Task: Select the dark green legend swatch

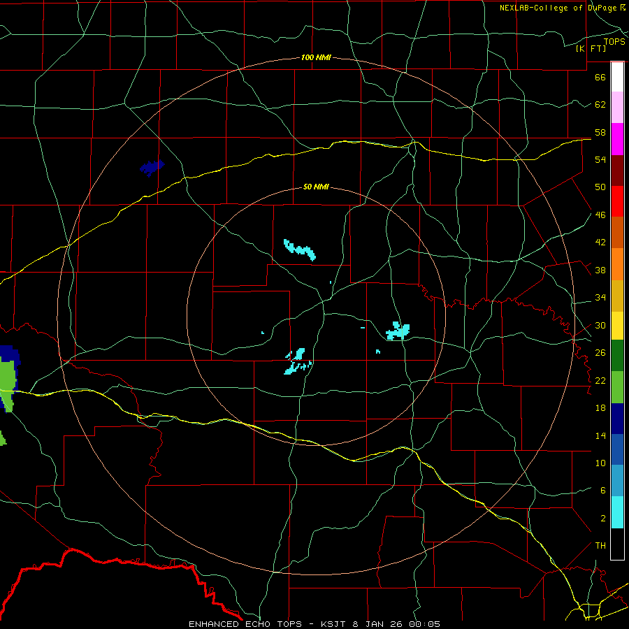Action: click(x=617, y=356)
